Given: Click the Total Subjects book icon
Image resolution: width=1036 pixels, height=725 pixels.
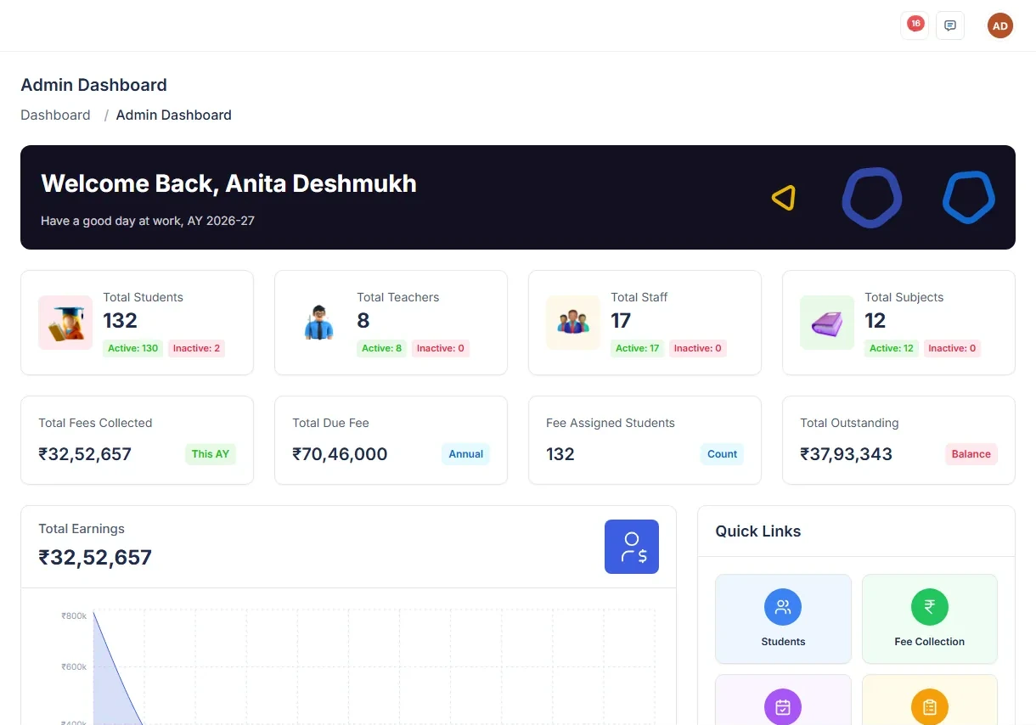Looking at the screenshot, I should (x=827, y=323).
